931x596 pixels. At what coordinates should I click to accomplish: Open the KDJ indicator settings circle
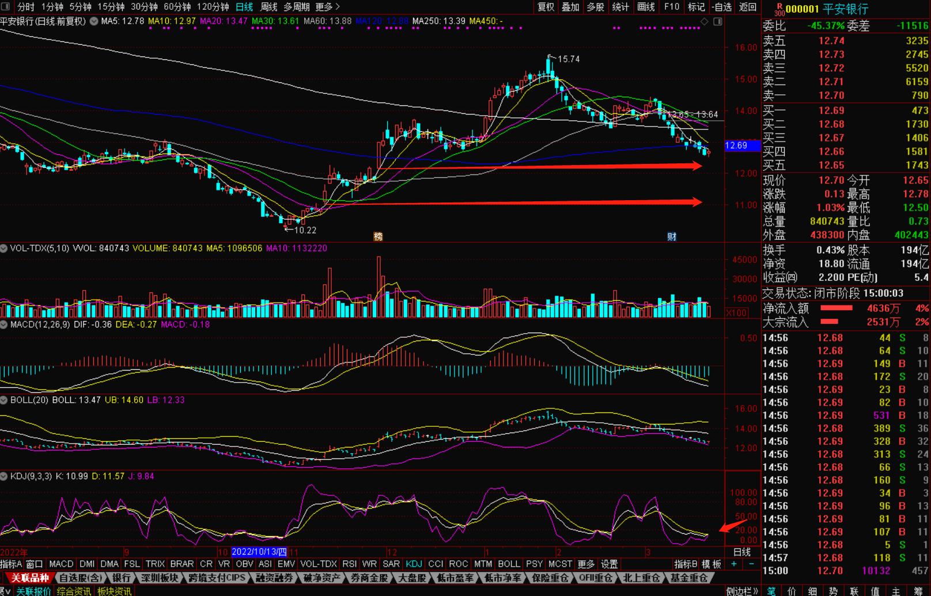4,476
